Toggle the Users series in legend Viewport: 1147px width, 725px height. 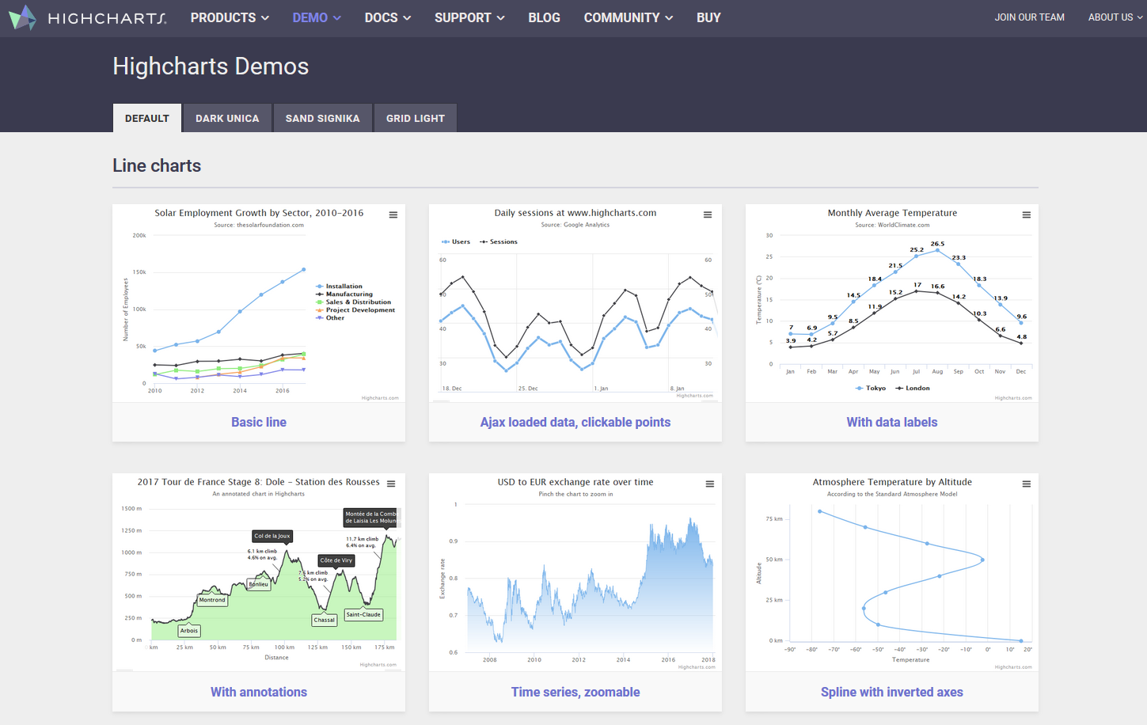click(x=456, y=242)
